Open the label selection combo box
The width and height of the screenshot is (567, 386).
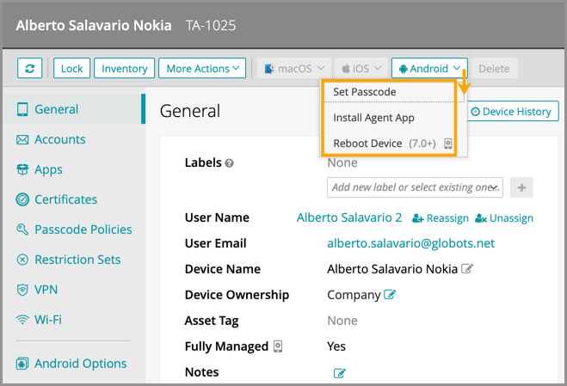point(415,187)
